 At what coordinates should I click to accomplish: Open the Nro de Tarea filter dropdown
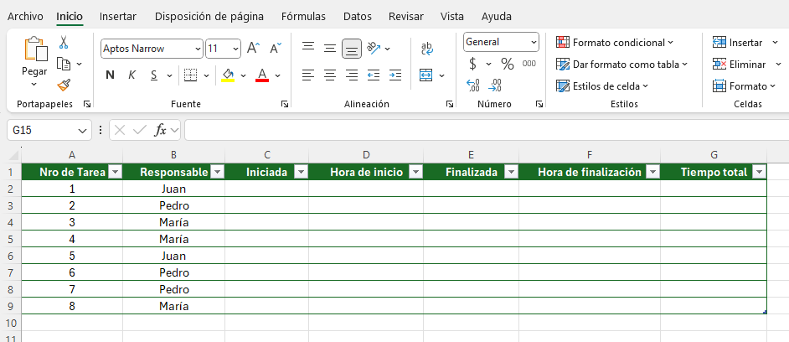point(116,173)
